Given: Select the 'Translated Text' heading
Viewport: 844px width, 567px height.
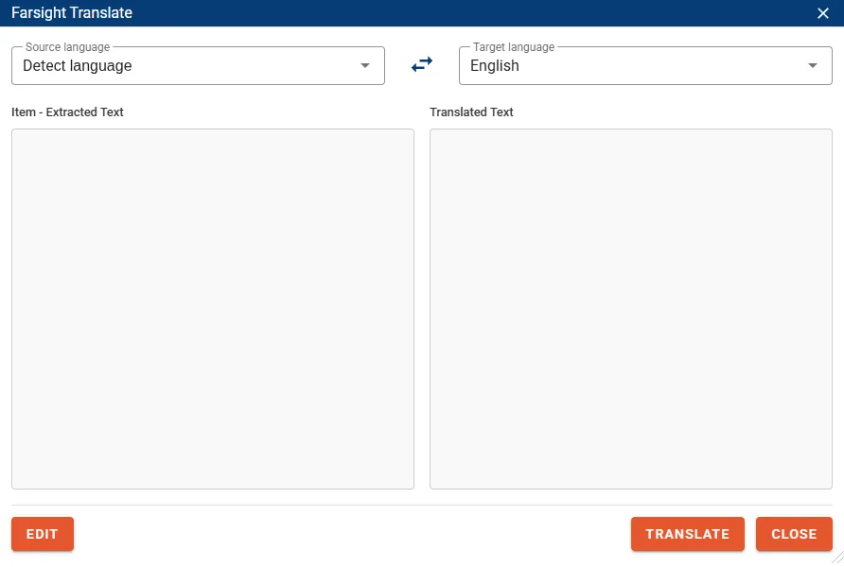Looking at the screenshot, I should pyautogui.click(x=471, y=112).
